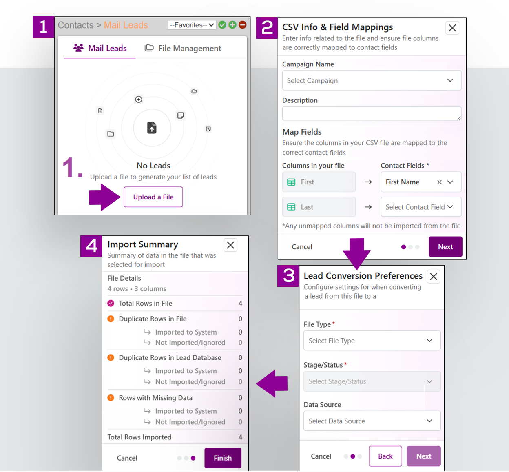Click the warning icon beside Rows with Missing Data
509x472 pixels.
[x=111, y=398]
